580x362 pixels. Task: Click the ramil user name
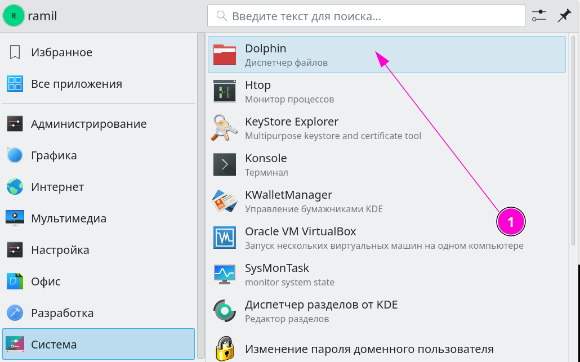point(42,16)
